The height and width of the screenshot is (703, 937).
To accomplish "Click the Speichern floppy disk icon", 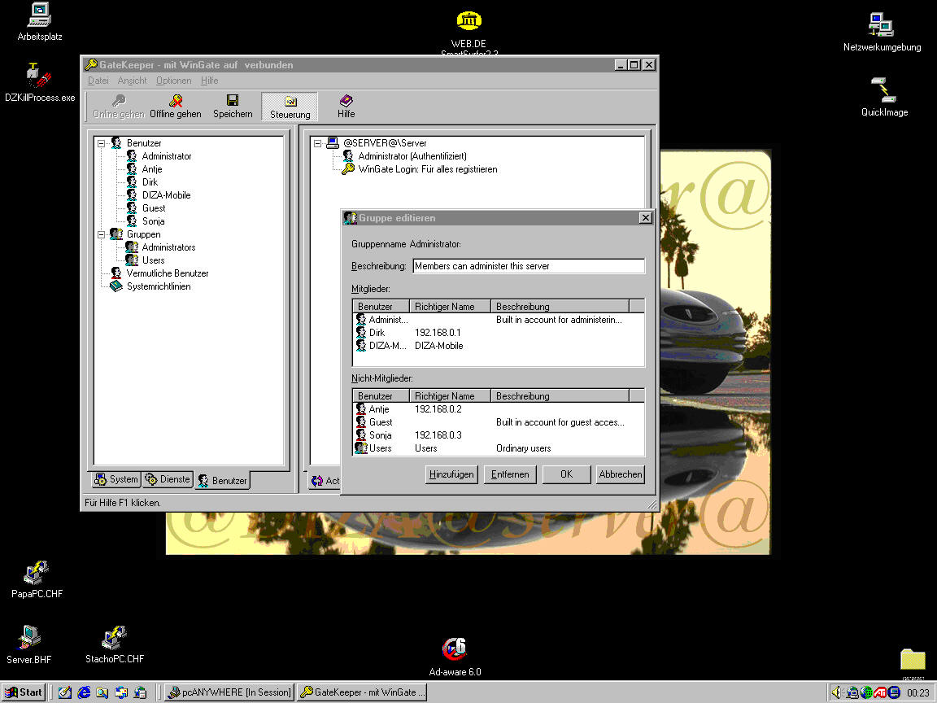I will coord(233,101).
